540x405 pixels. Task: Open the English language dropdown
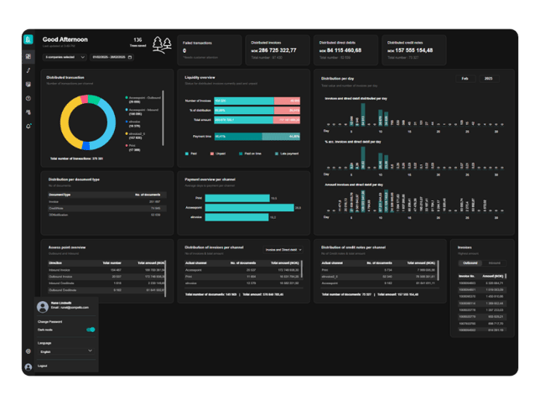[65, 351]
